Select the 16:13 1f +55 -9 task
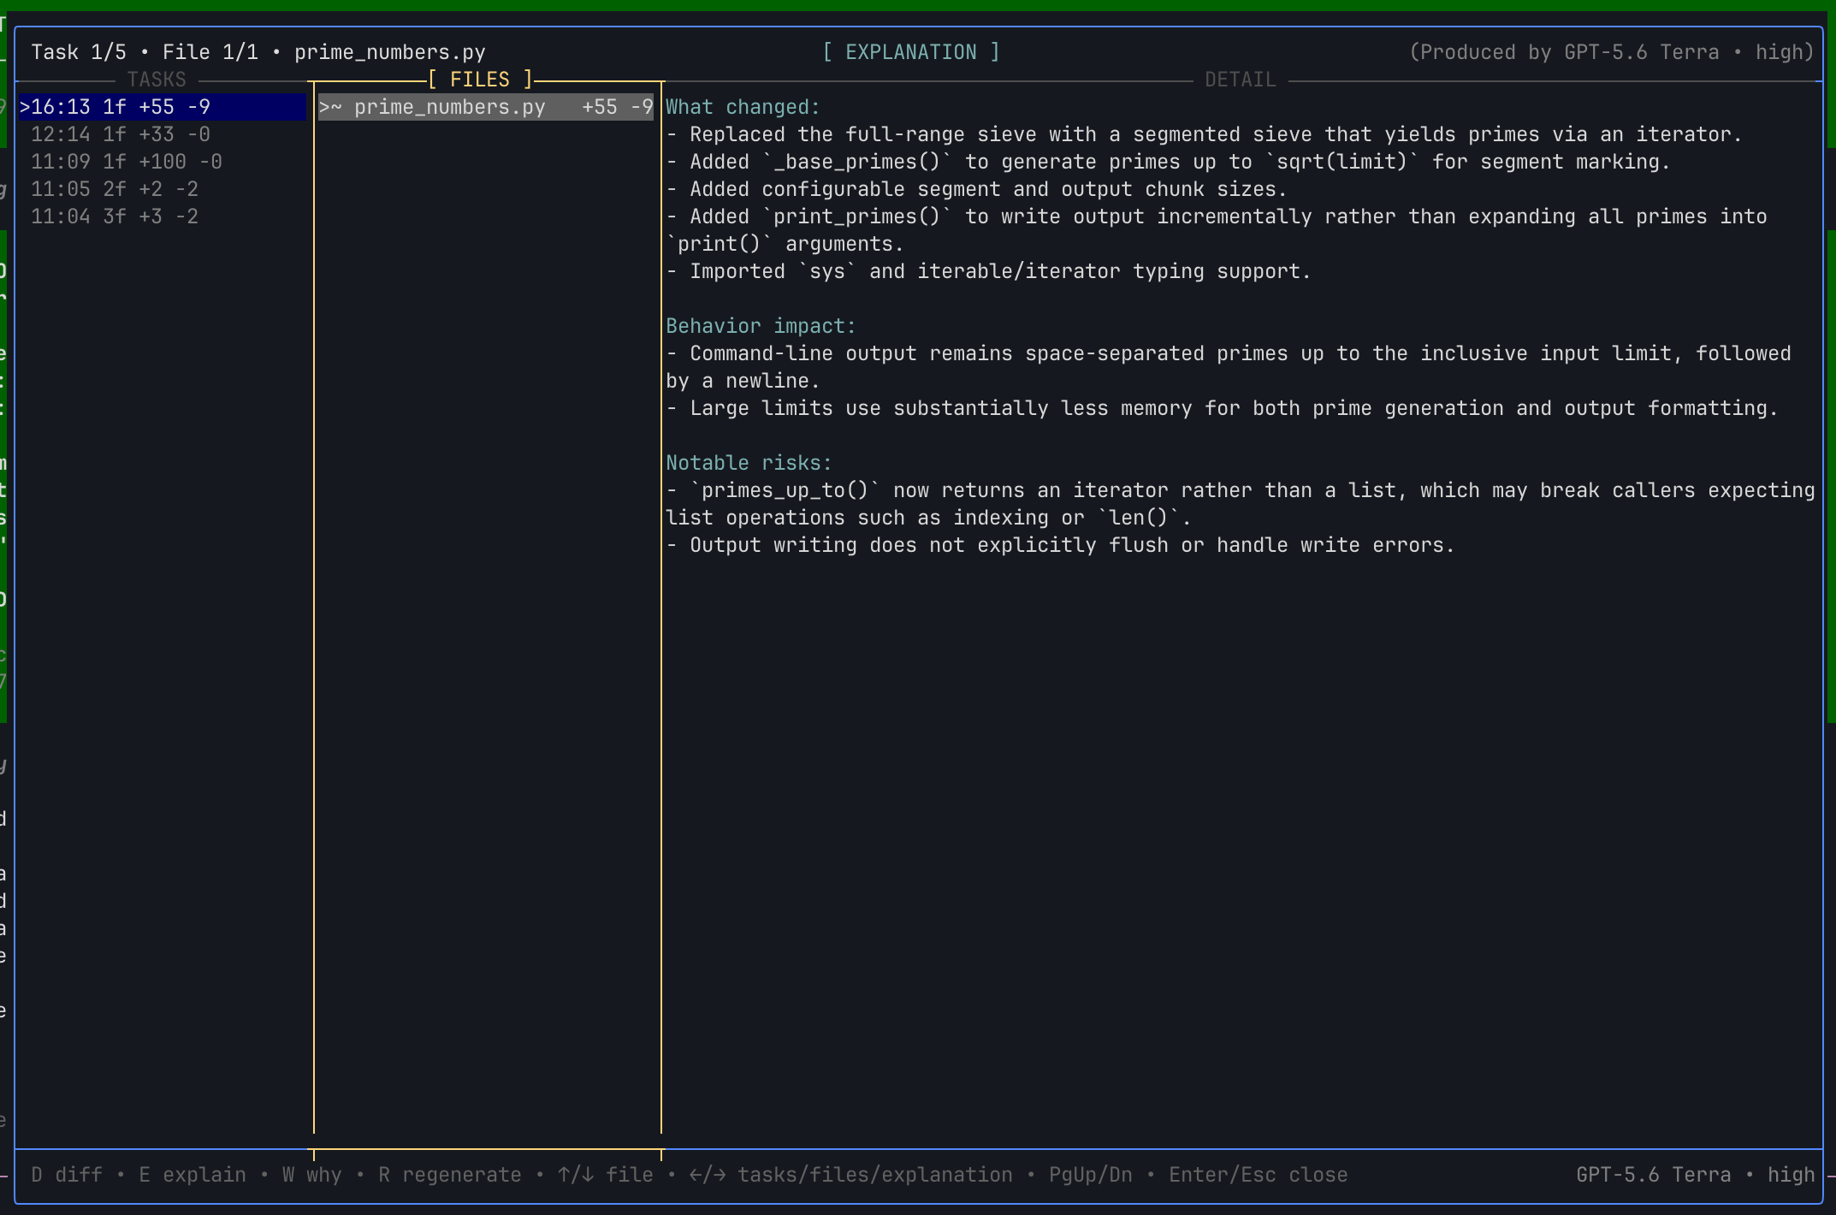Screen dimensions: 1836x1215 pyautogui.click(x=163, y=107)
